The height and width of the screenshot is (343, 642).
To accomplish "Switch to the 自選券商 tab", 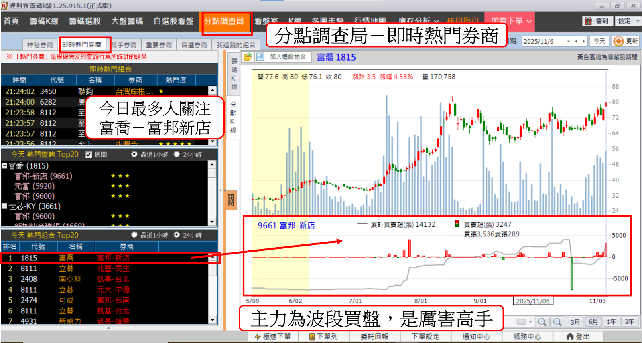I will click(194, 45).
